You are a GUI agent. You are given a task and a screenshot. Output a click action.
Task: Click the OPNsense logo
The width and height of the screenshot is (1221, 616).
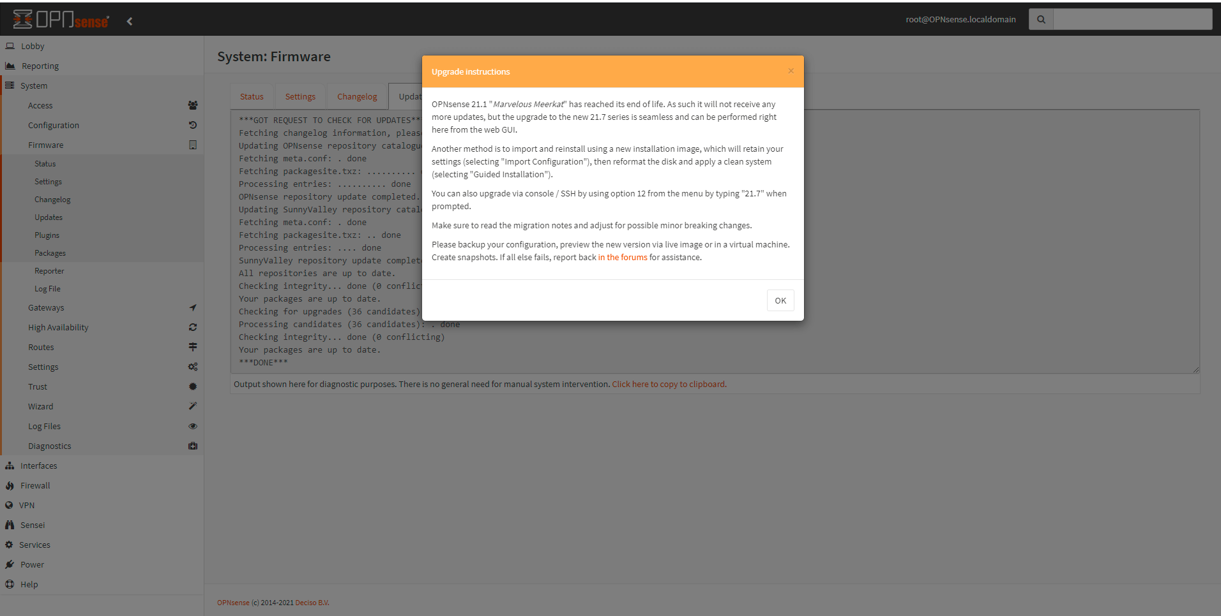[x=61, y=20]
